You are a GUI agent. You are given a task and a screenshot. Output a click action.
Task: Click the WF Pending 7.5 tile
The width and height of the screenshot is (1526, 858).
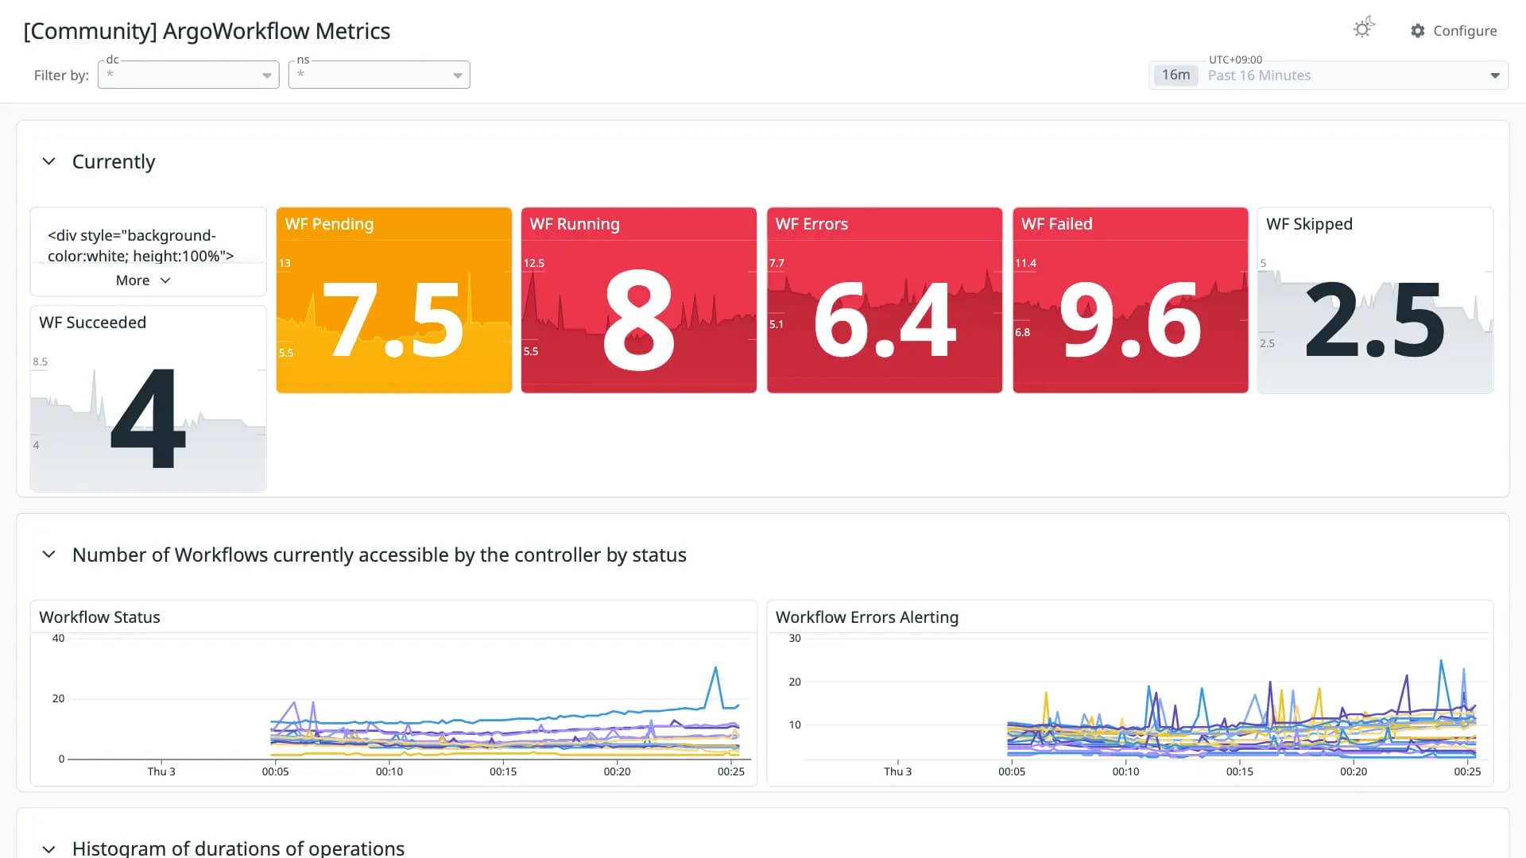394,300
